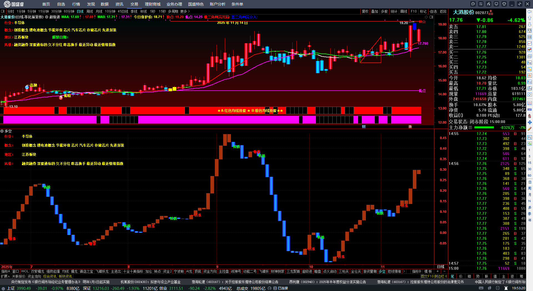
Task: Toggle 多股 multi-stock view
Action: pyautogui.click(x=384, y=11)
